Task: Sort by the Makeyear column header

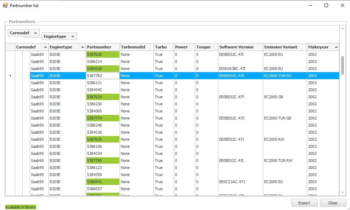Action: tap(323, 47)
